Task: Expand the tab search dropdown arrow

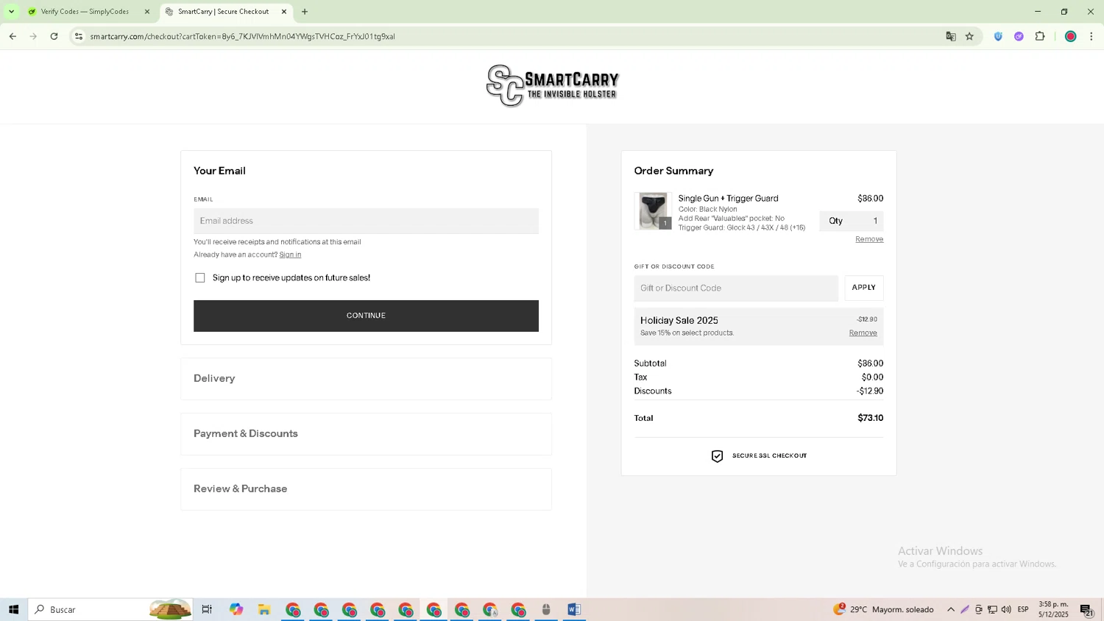Action: (11, 12)
